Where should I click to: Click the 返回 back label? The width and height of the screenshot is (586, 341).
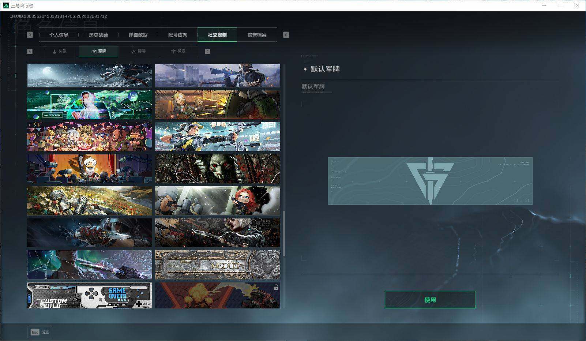click(x=45, y=332)
